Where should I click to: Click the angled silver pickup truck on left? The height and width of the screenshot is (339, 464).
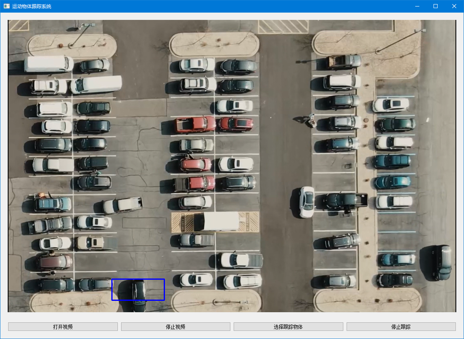pyautogui.click(x=122, y=205)
